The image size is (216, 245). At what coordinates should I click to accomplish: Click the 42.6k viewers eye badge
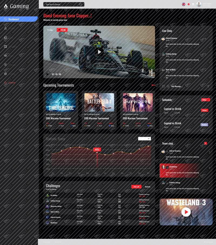click(x=62, y=30)
